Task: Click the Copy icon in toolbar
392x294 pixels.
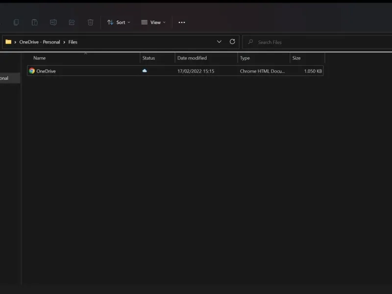Action: [x=16, y=22]
